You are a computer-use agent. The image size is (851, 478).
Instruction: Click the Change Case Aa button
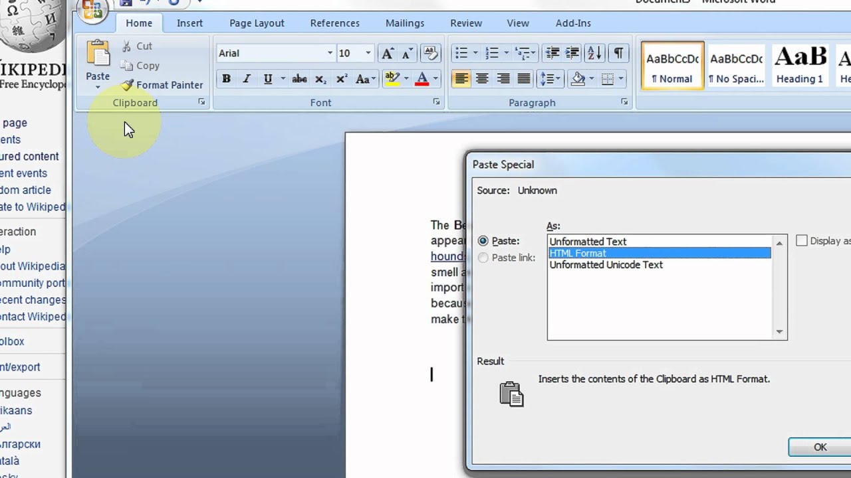(x=365, y=79)
